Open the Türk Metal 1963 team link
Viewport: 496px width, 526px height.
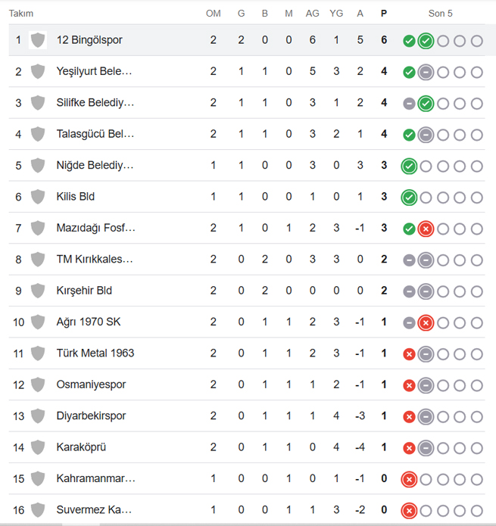coord(95,353)
